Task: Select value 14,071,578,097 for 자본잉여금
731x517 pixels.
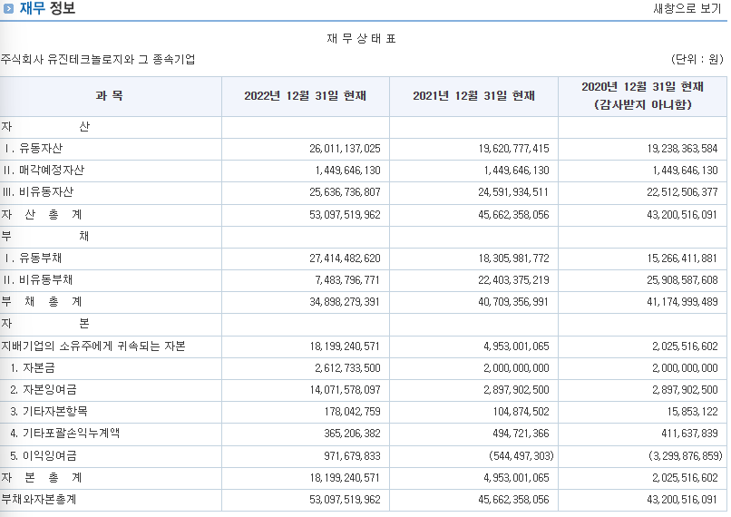Action: click(345, 390)
